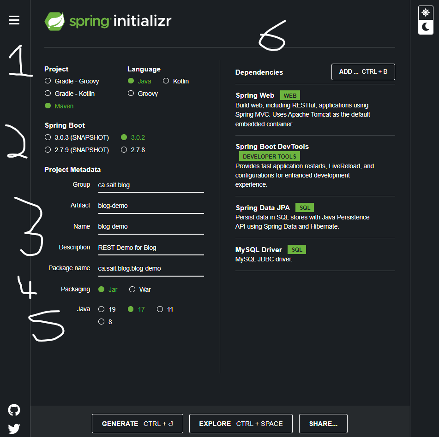The width and height of the screenshot is (439, 437).
Task: Click ADD dependencies button
Action: click(x=363, y=72)
